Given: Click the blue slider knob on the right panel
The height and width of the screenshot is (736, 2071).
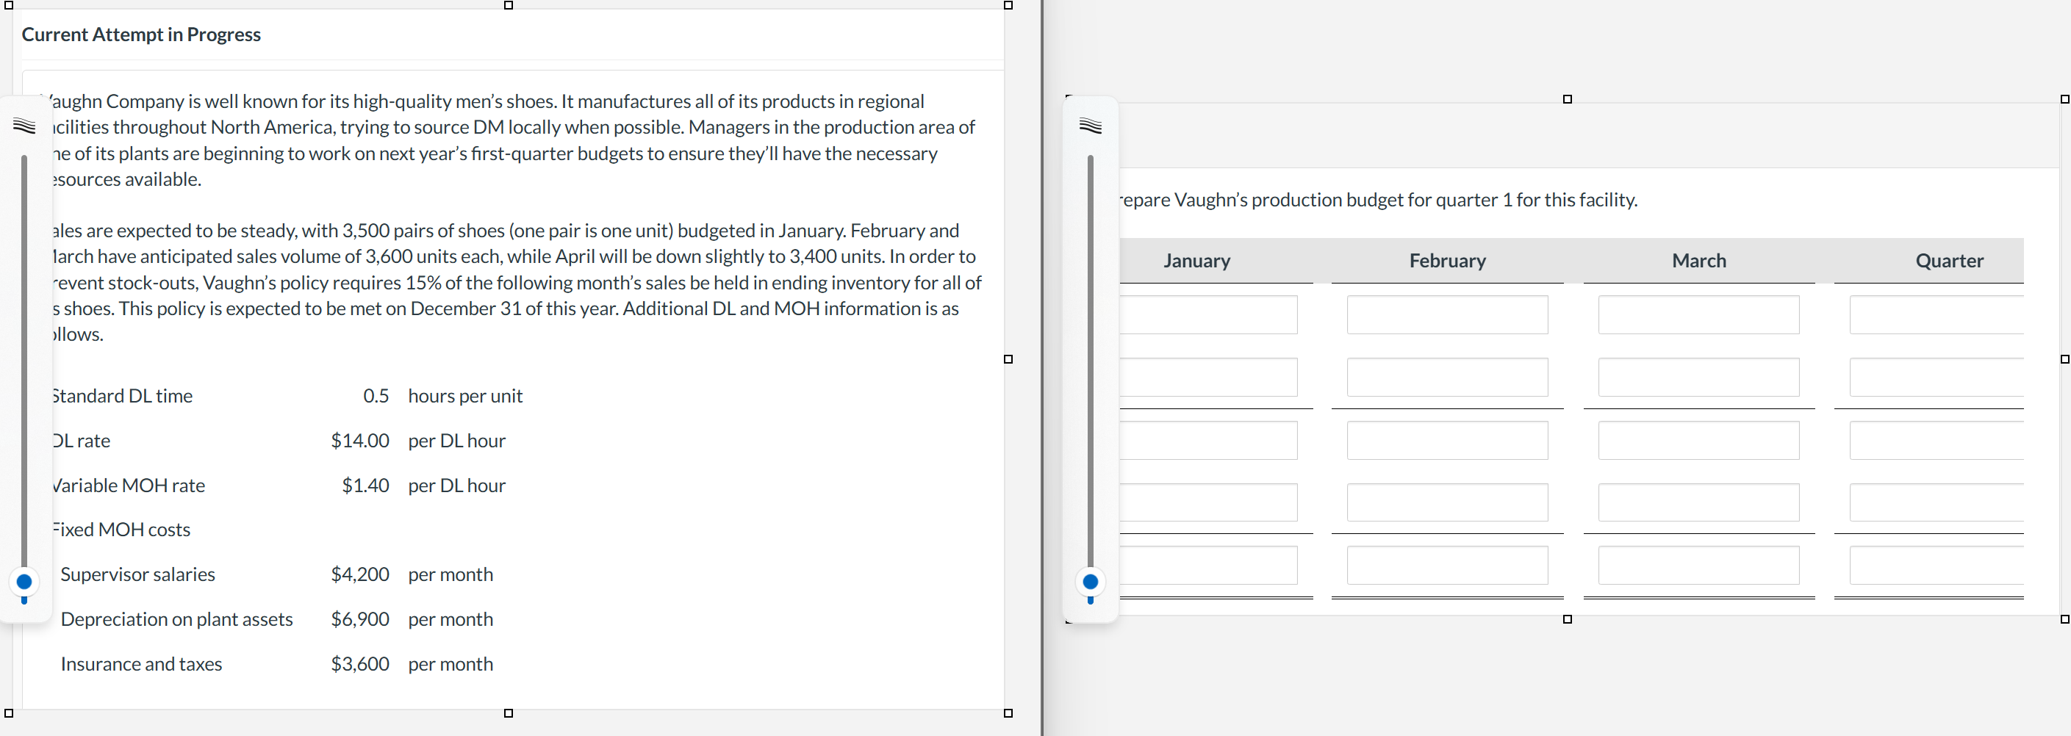Looking at the screenshot, I should tap(1091, 582).
